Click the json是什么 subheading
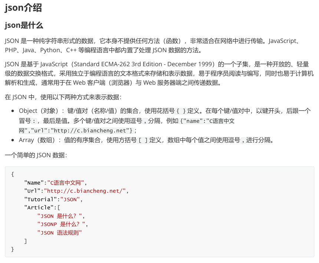The image size is (319, 263). 24,26
